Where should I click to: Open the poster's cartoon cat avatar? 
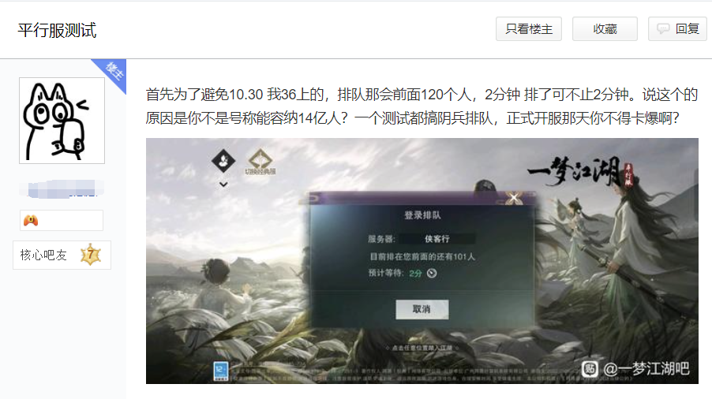click(x=62, y=121)
